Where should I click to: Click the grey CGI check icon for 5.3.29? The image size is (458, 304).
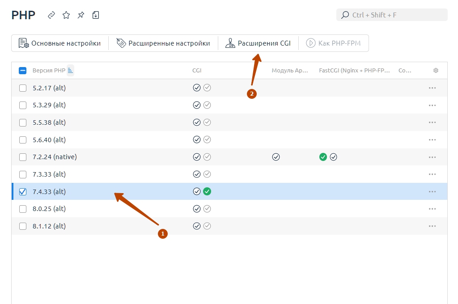point(207,105)
